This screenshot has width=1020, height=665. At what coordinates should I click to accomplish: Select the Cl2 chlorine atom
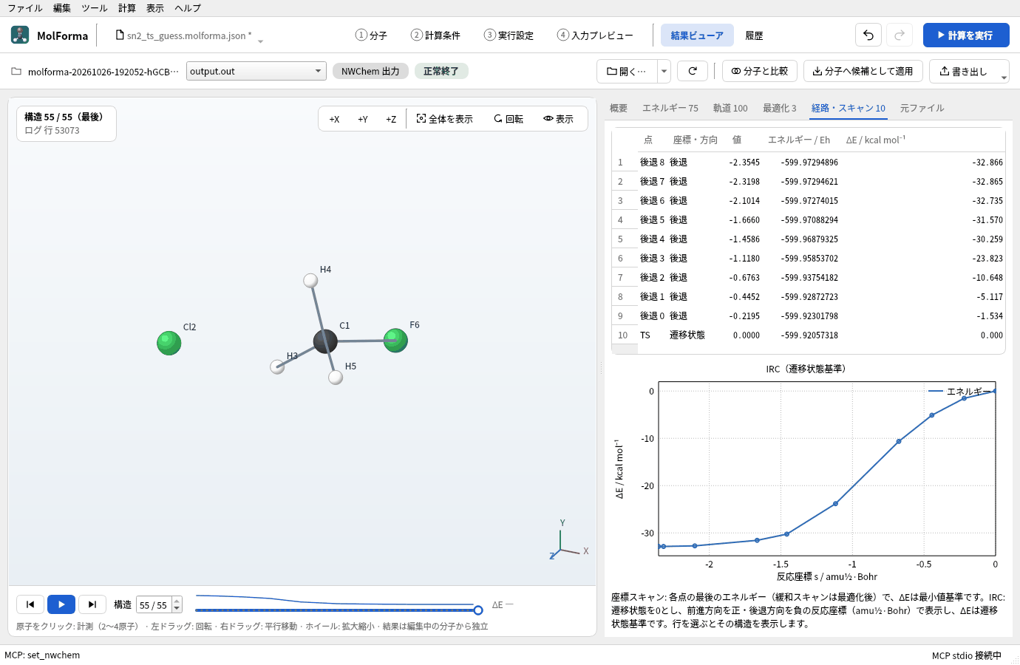coord(169,343)
